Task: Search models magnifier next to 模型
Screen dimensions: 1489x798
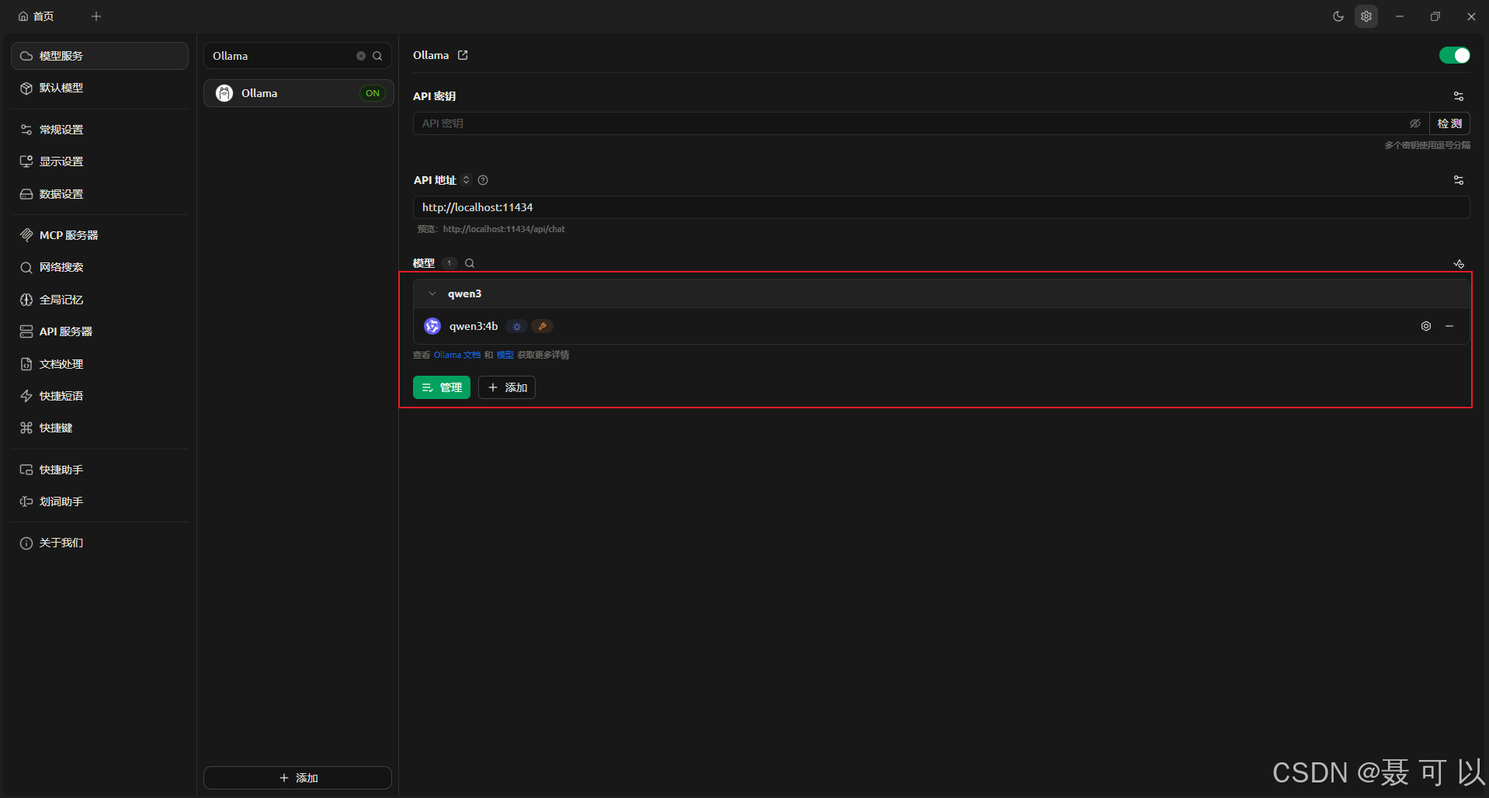Action: [x=470, y=263]
